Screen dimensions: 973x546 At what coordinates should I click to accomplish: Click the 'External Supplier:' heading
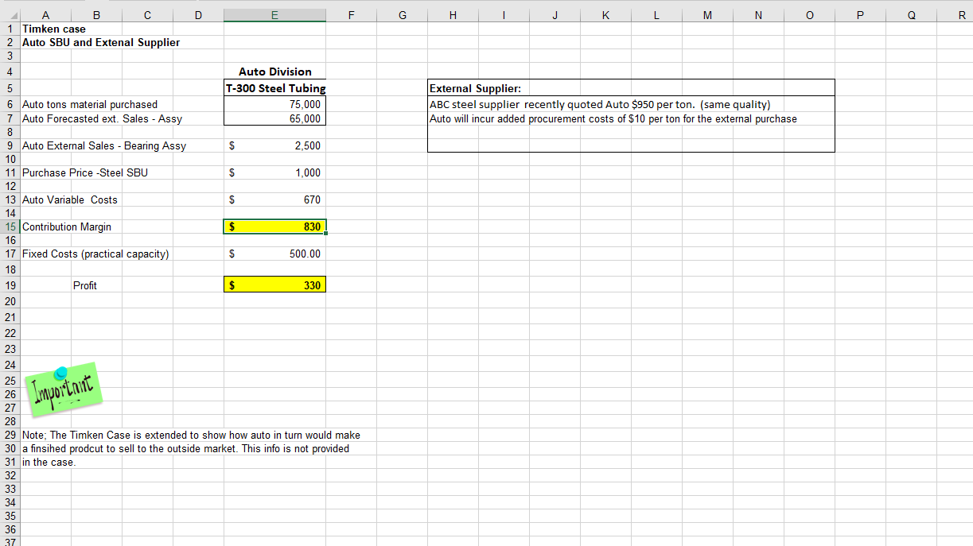click(x=475, y=88)
